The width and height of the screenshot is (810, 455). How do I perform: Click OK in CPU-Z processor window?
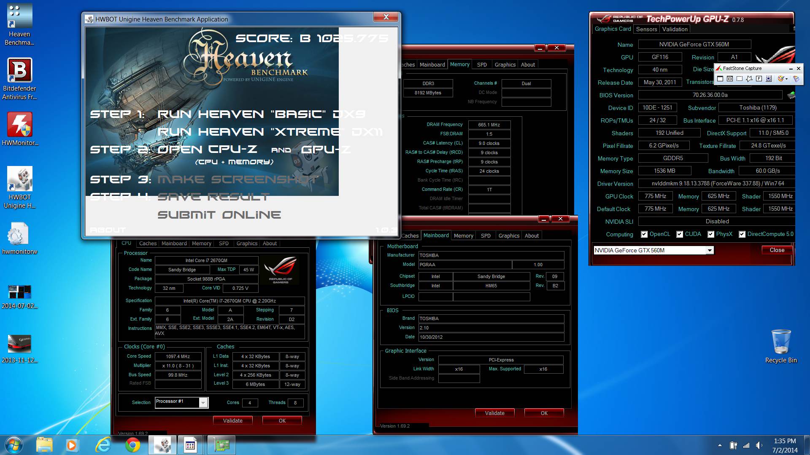tap(282, 420)
